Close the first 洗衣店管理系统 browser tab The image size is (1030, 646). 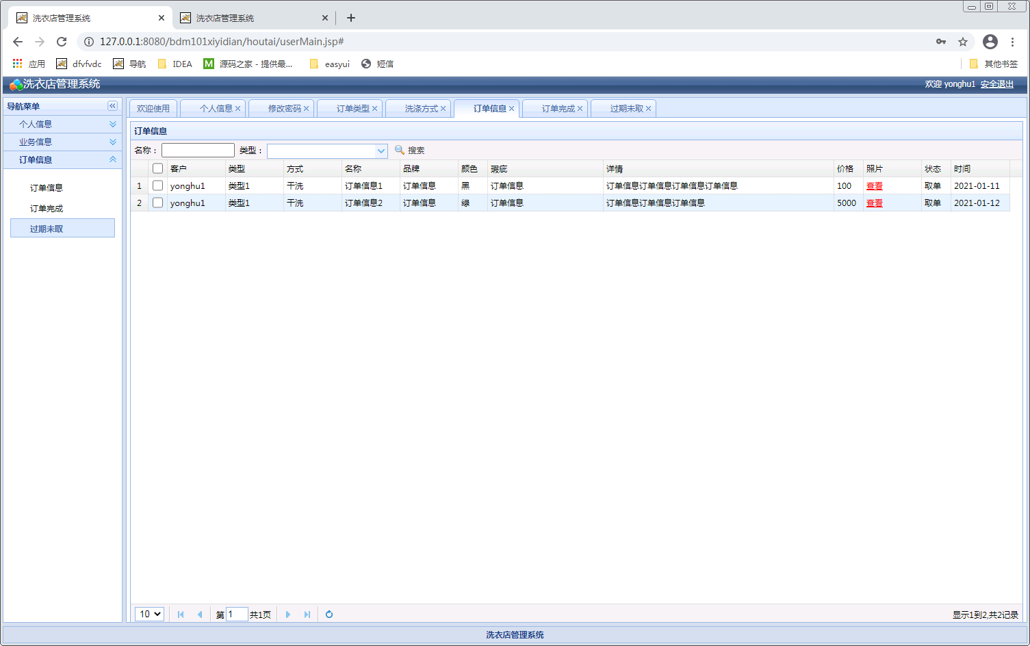pos(162,18)
